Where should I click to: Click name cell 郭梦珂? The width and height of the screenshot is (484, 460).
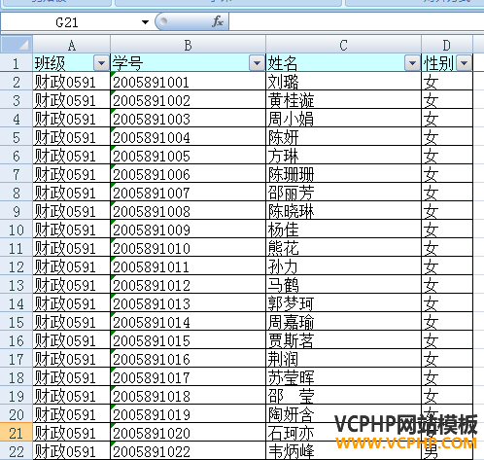343,303
